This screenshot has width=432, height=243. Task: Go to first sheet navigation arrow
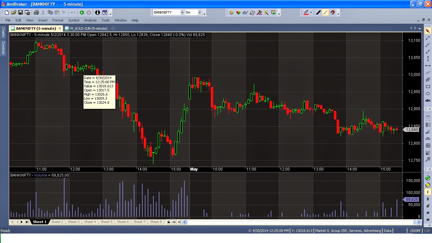tap(12, 222)
